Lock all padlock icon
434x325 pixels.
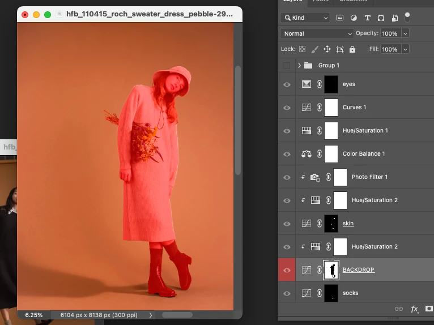352,49
